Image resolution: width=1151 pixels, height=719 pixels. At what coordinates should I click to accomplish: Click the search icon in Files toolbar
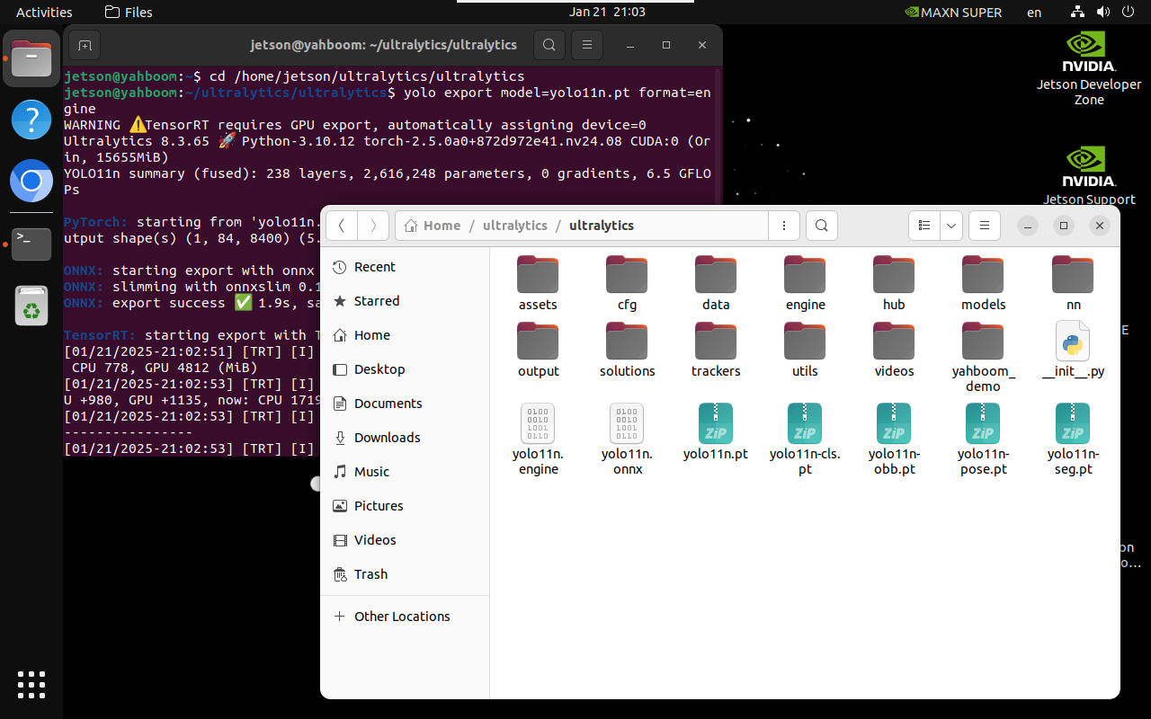tap(822, 226)
